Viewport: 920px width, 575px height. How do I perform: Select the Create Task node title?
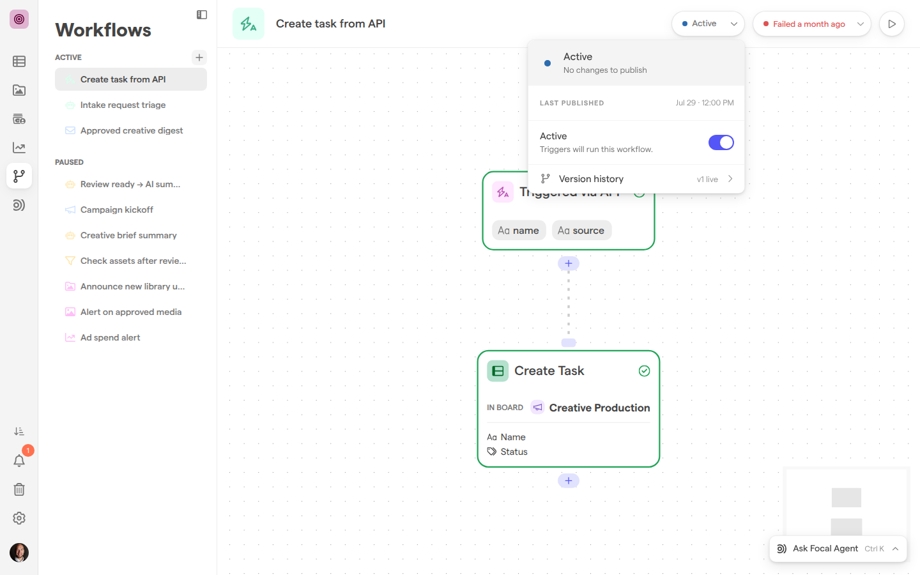pyautogui.click(x=549, y=371)
